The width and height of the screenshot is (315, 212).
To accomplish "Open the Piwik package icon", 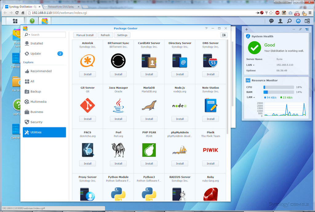I will point(210,150).
